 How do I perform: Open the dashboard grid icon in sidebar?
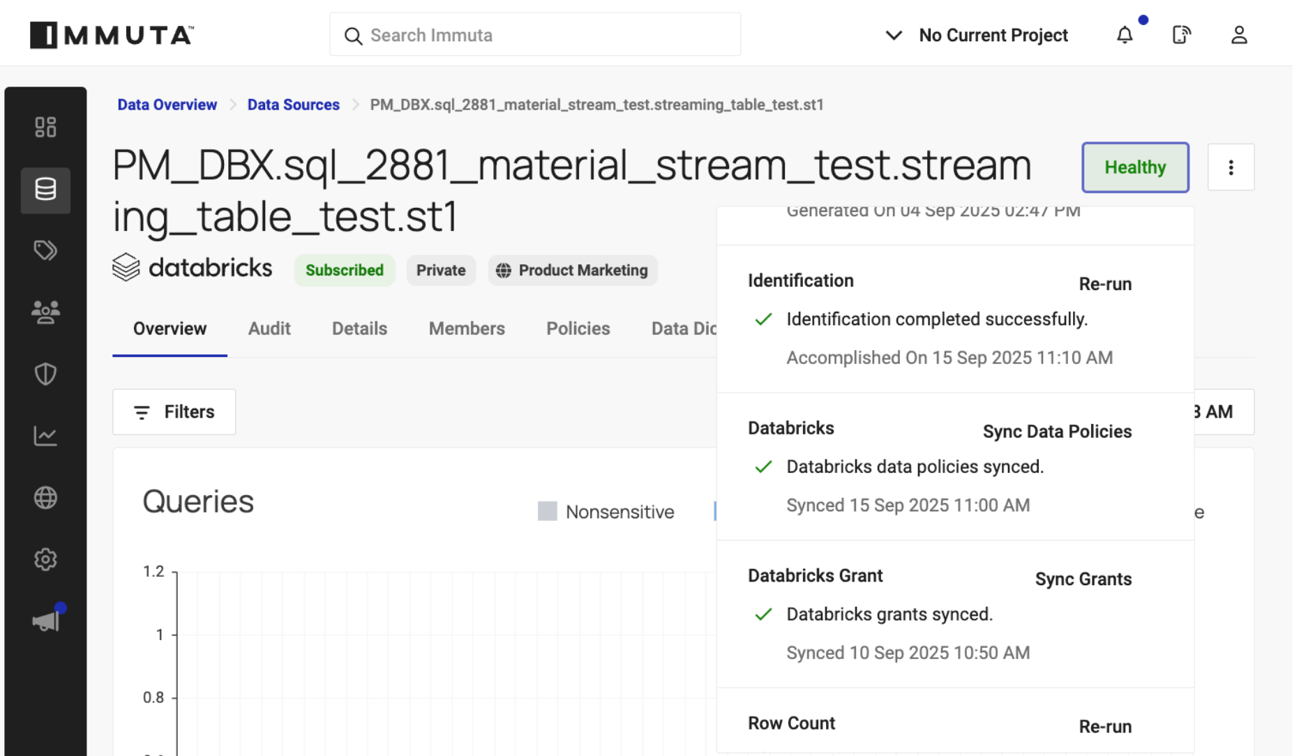pos(45,127)
